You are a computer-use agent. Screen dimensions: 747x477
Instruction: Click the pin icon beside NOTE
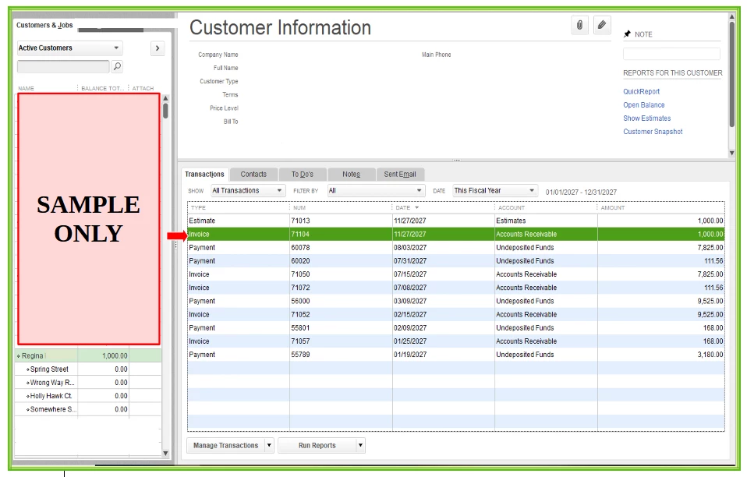(x=627, y=34)
